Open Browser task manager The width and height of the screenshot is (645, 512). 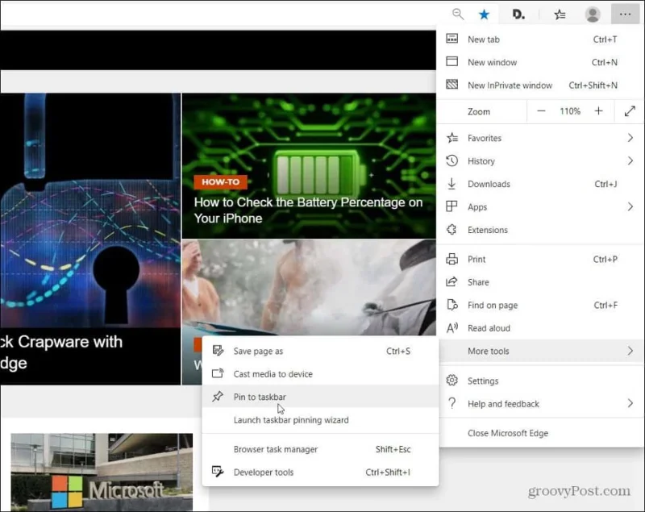[x=320, y=449]
